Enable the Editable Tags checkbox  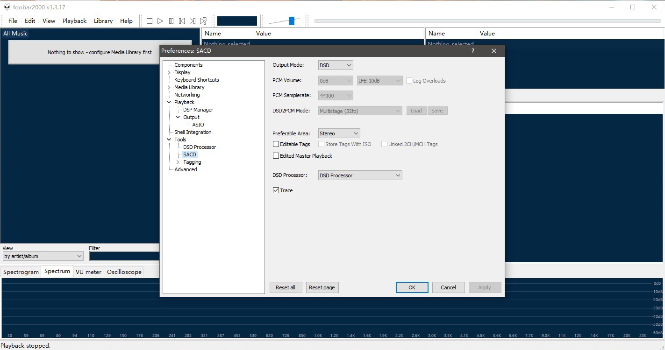pos(276,144)
